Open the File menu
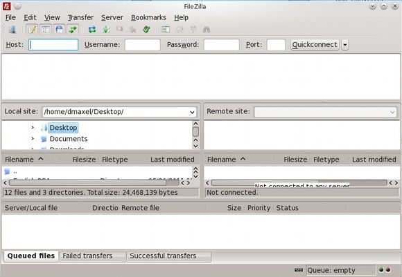This screenshot has width=402, height=277. click(x=10, y=17)
